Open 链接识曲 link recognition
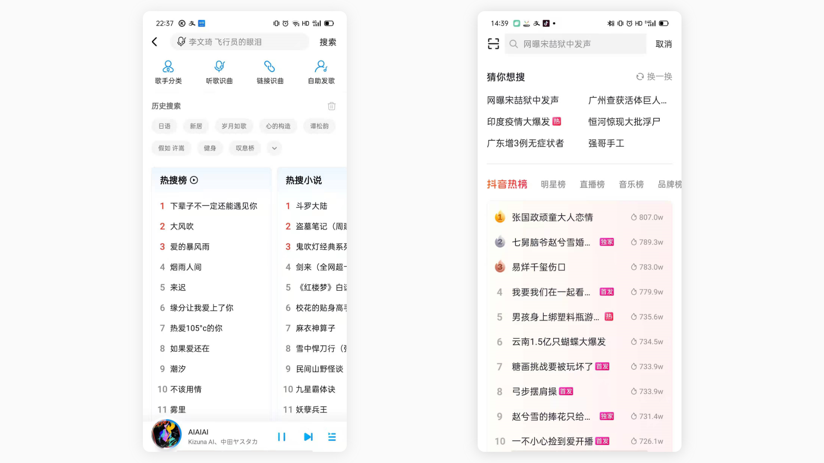824x463 pixels. 270,72
